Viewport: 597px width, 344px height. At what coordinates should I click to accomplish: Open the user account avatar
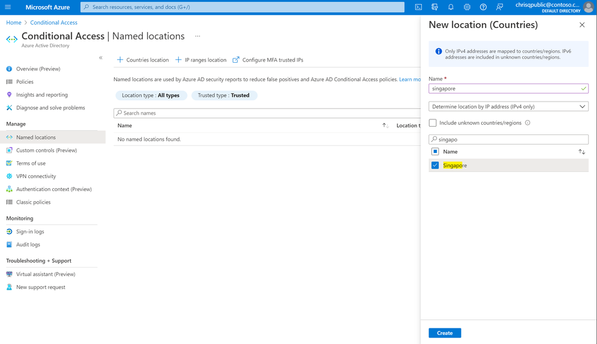(x=588, y=7)
